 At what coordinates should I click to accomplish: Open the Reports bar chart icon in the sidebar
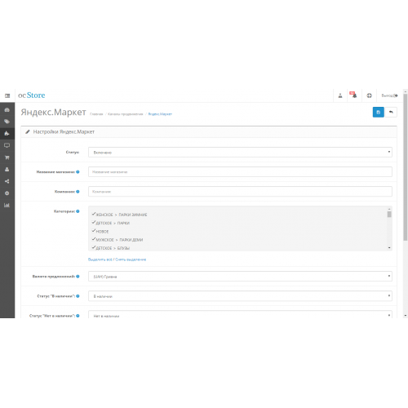[7, 205]
